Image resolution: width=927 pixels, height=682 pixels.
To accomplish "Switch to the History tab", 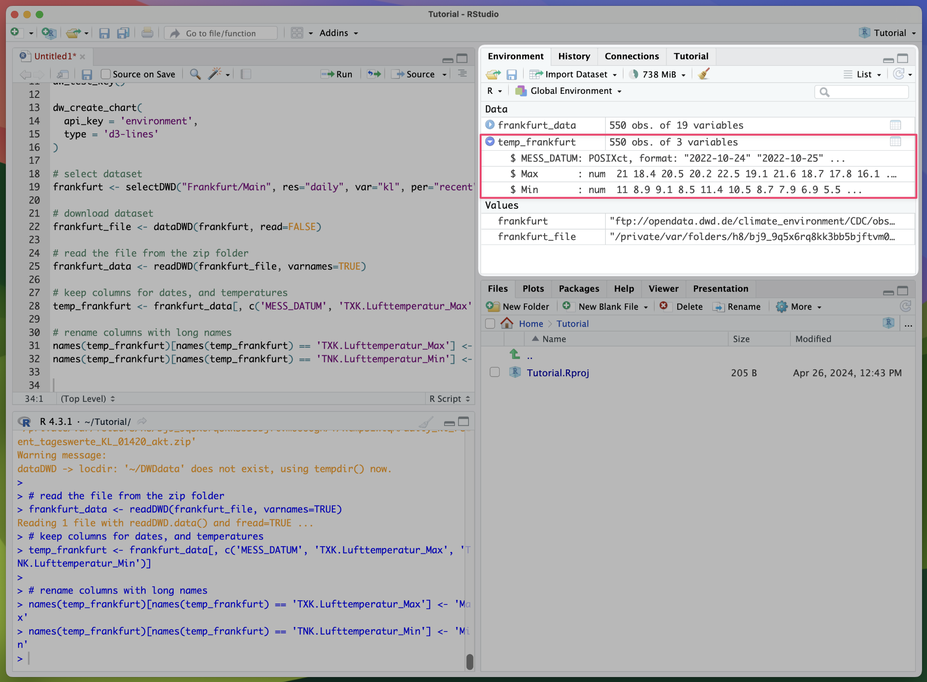I will (x=574, y=56).
